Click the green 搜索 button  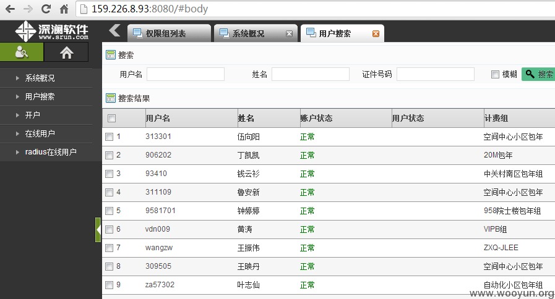point(538,74)
